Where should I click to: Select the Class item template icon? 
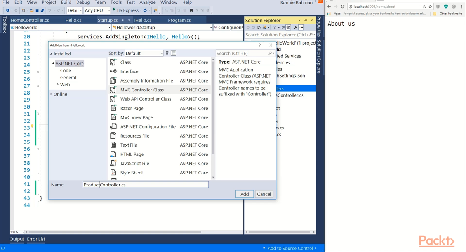[113, 62]
